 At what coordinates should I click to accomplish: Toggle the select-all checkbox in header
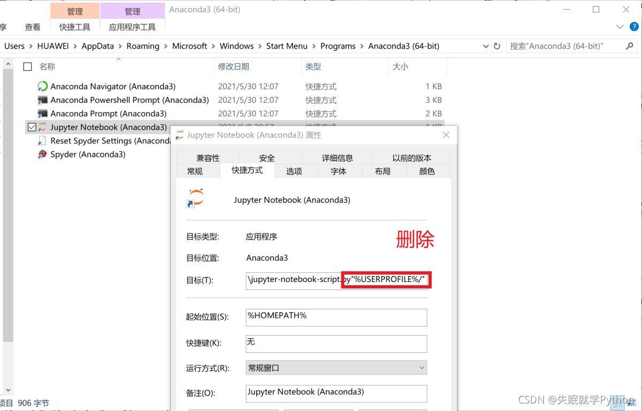point(28,66)
